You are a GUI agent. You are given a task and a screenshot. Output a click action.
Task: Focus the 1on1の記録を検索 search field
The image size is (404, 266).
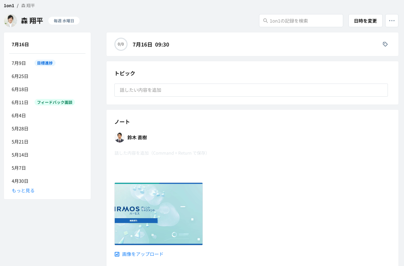point(304,21)
